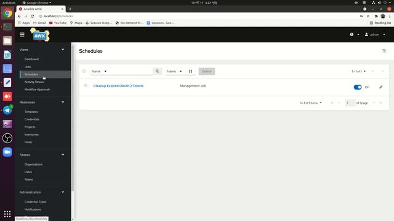Open the bottom items-per-page dropdown
Screen dimensions: 394x221
(311, 103)
